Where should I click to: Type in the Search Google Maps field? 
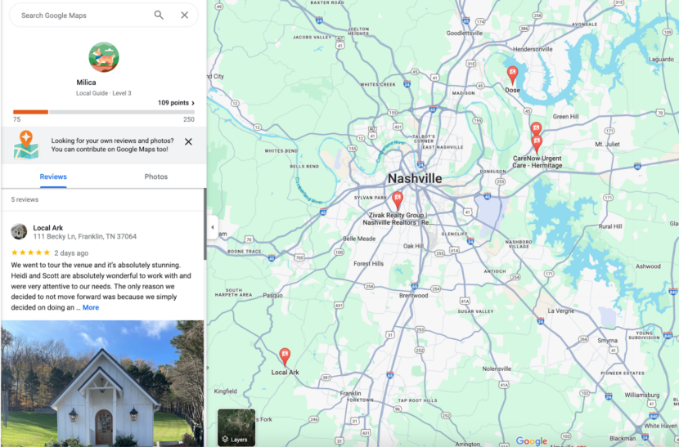[82, 16]
